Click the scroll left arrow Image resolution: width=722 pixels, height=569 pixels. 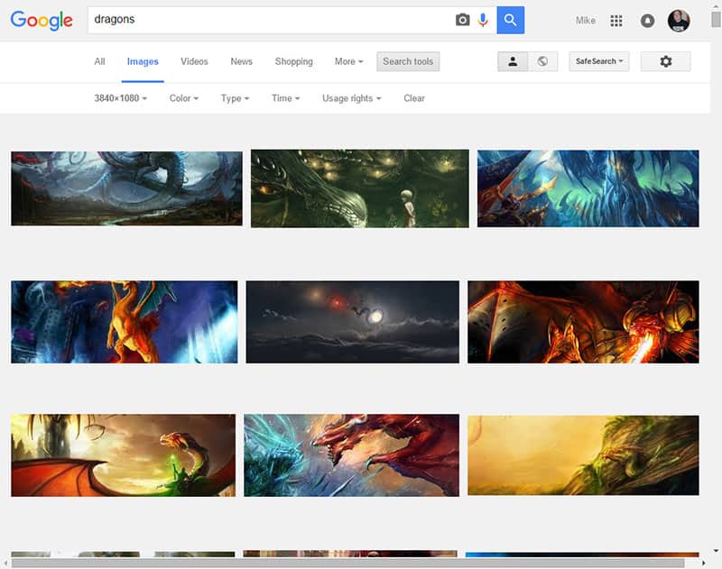click(5, 563)
